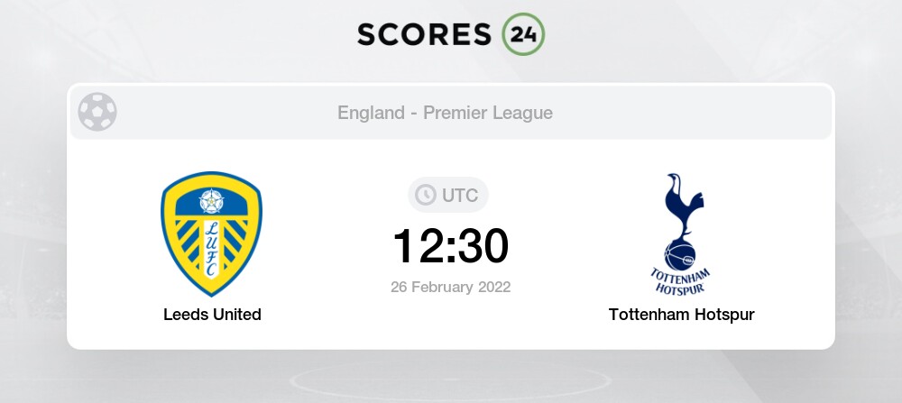The height and width of the screenshot is (403, 902).
Task: Click the soccer ball sport icon
Action: tap(97, 113)
